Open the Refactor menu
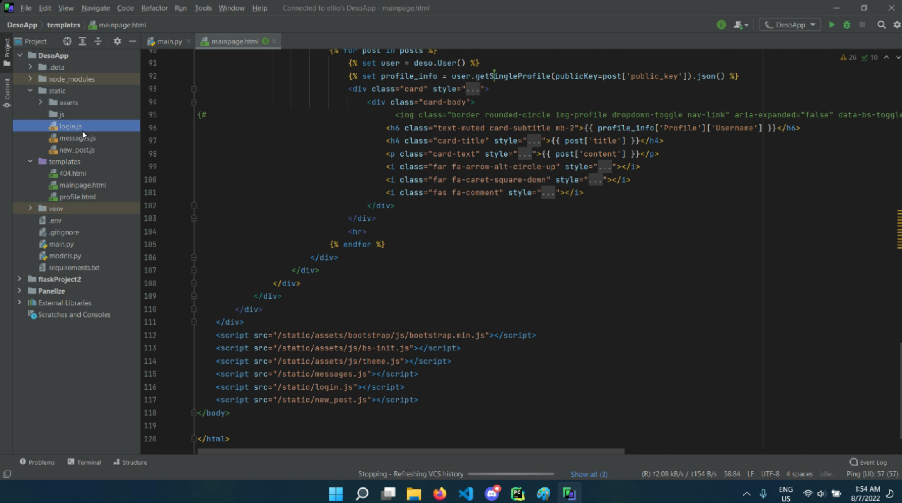Viewport: 902px width, 503px height. point(154,8)
